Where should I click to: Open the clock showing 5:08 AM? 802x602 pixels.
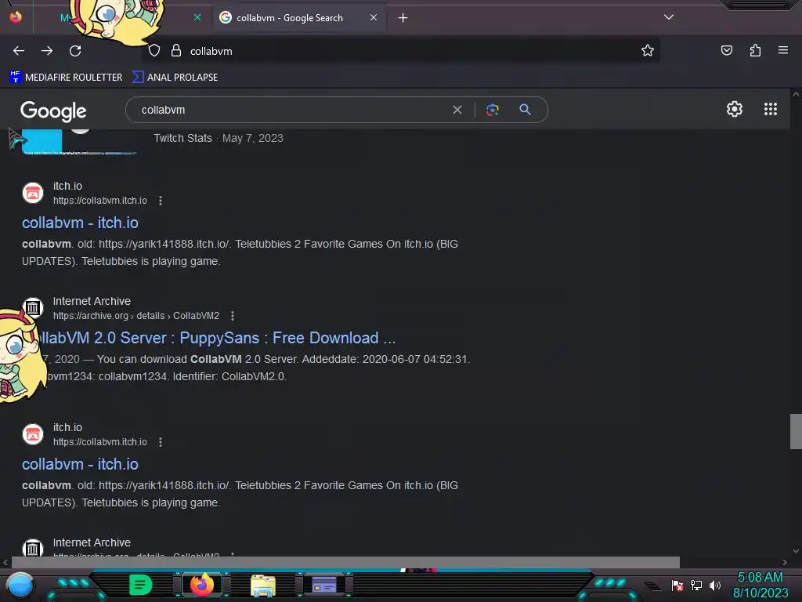[x=760, y=585]
